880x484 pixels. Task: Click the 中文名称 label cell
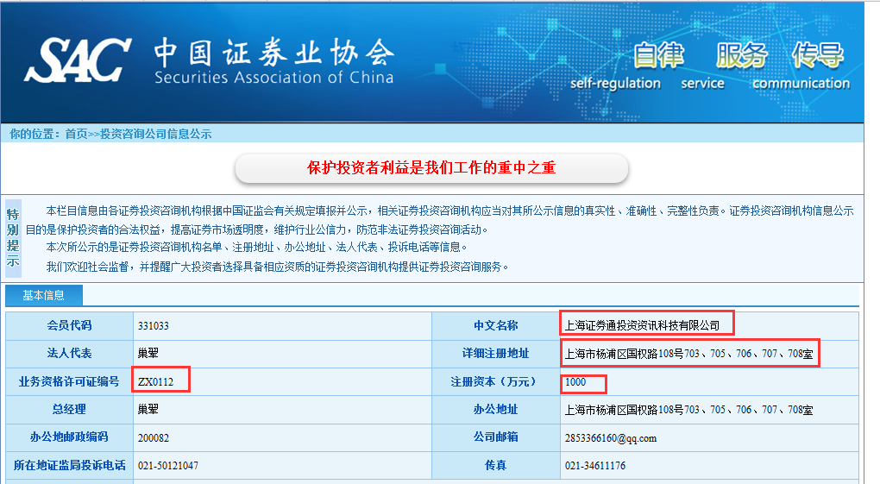click(495, 325)
